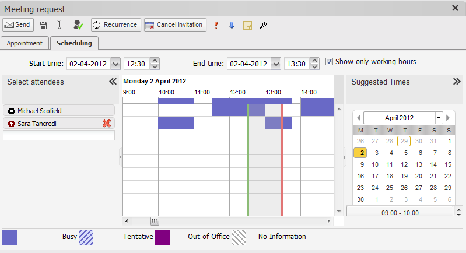Viewport: 466px width, 253px height.
Task: Toggle Show only working hours checkbox
Action: (330, 62)
